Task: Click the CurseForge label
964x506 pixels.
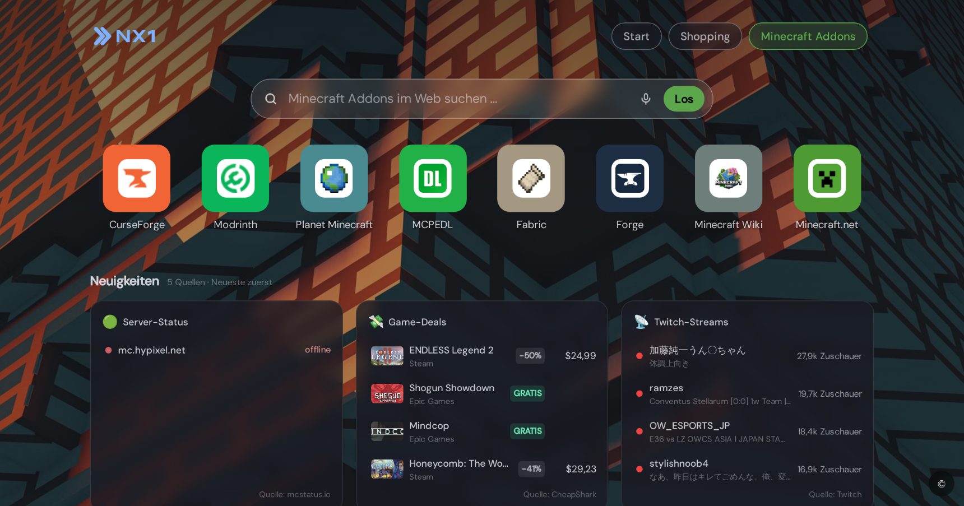Action: (137, 225)
